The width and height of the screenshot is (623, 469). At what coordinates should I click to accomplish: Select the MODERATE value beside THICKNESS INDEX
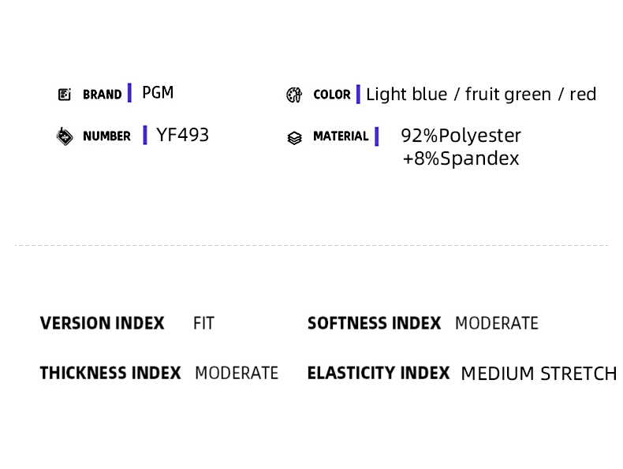point(237,374)
